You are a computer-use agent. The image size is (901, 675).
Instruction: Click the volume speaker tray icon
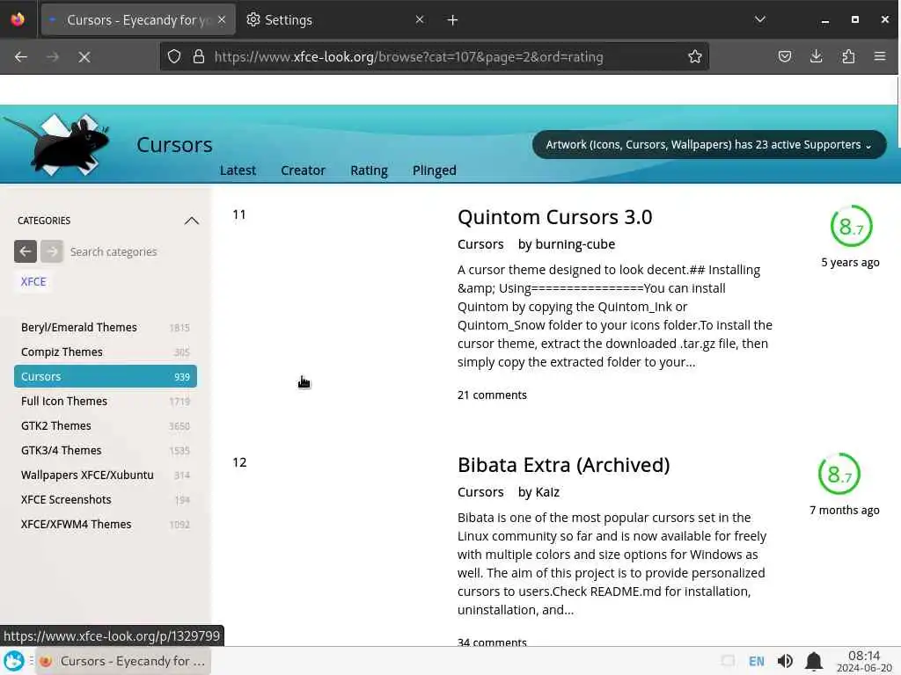tap(784, 661)
